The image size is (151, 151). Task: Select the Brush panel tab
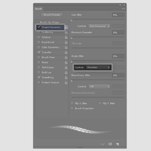(39, 9)
